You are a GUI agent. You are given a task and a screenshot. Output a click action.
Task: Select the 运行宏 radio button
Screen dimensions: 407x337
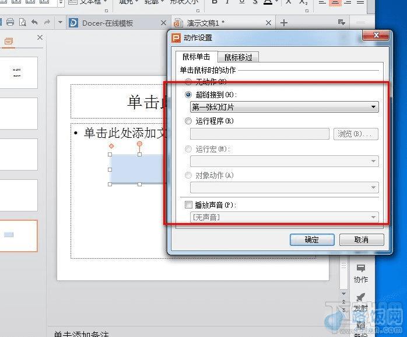point(188,149)
